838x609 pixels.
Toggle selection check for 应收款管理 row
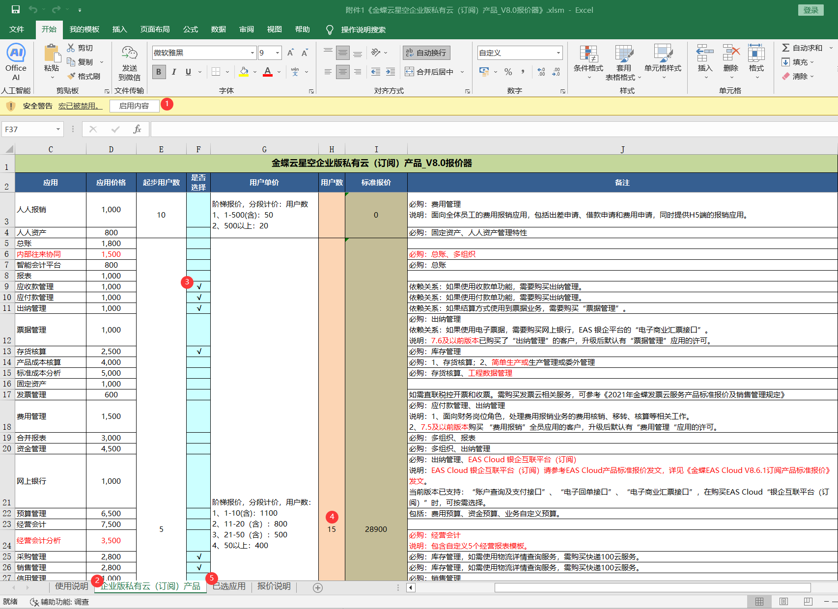(198, 286)
